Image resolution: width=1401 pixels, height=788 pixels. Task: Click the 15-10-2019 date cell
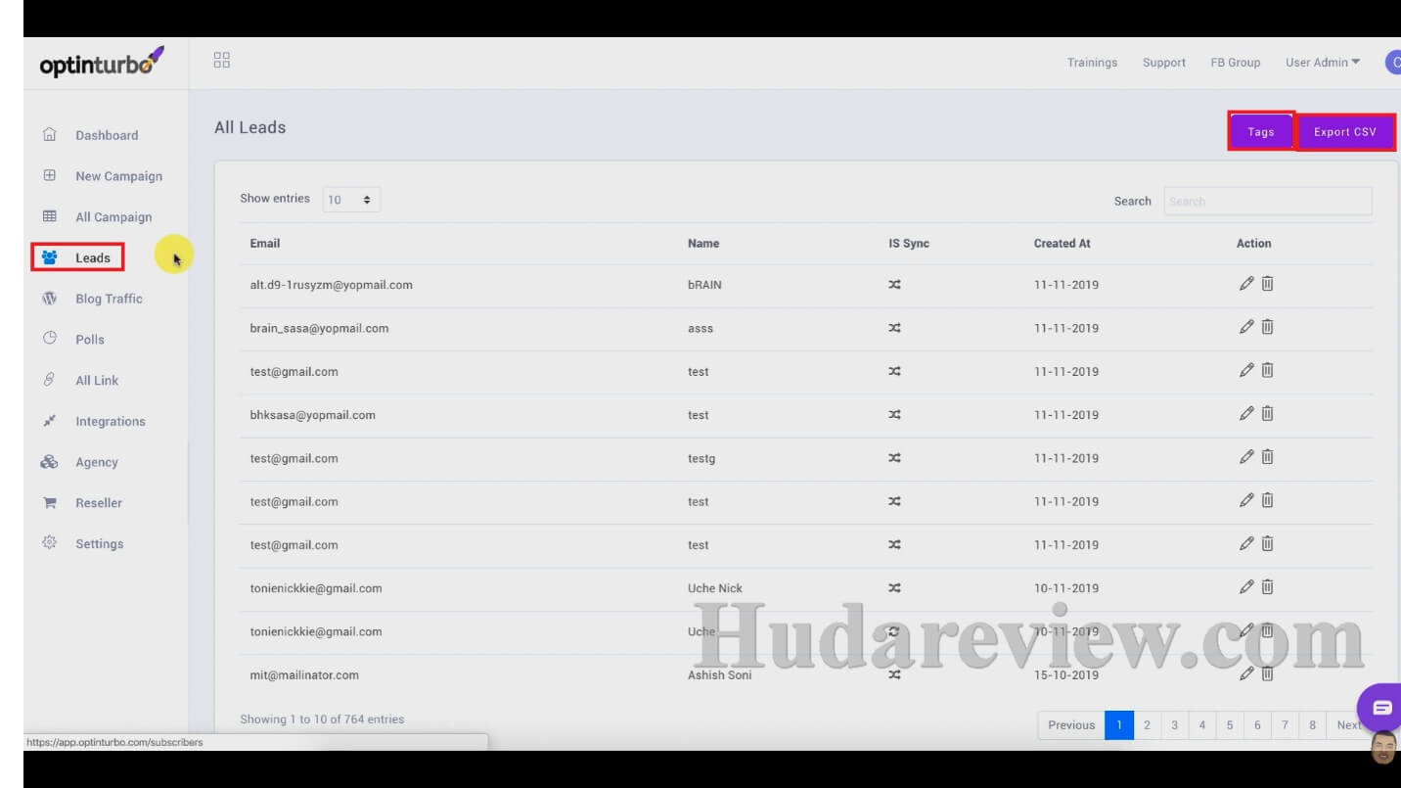pyautogui.click(x=1066, y=674)
